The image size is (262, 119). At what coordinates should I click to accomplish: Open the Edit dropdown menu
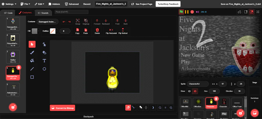[39, 4]
